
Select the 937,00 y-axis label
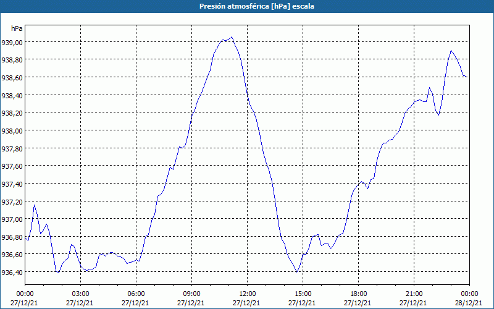(x=12, y=219)
